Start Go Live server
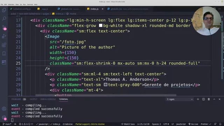Image resolution: width=224 pixels, height=126 pixels. pos(193,124)
